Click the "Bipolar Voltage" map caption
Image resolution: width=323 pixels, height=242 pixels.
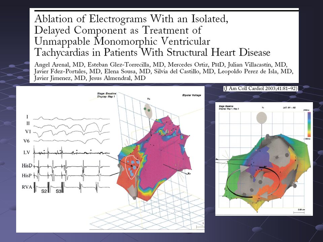click(191, 95)
